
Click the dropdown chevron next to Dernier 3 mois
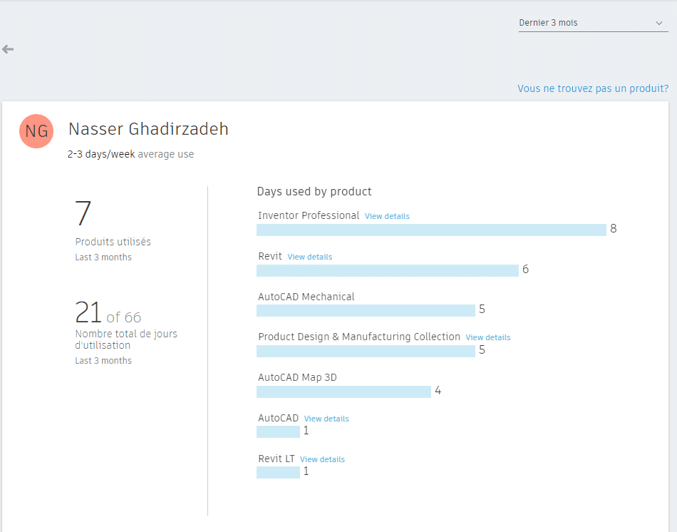point(659,23)
